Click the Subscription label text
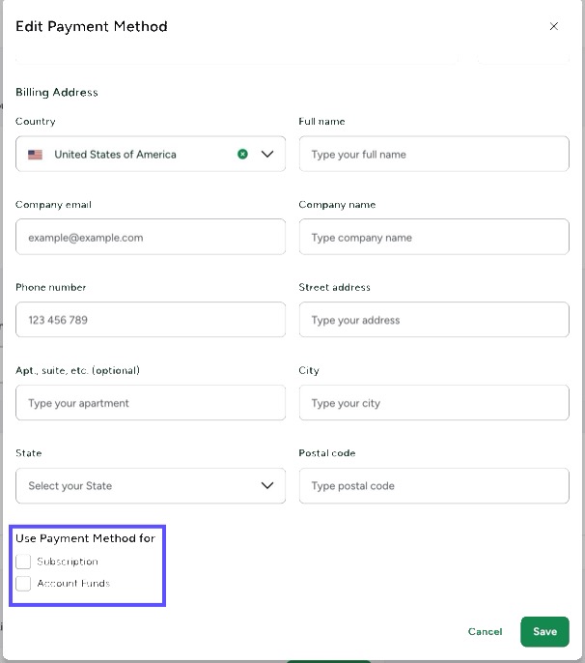The width and height of the screenshot is (585, 663). (68, 562)
